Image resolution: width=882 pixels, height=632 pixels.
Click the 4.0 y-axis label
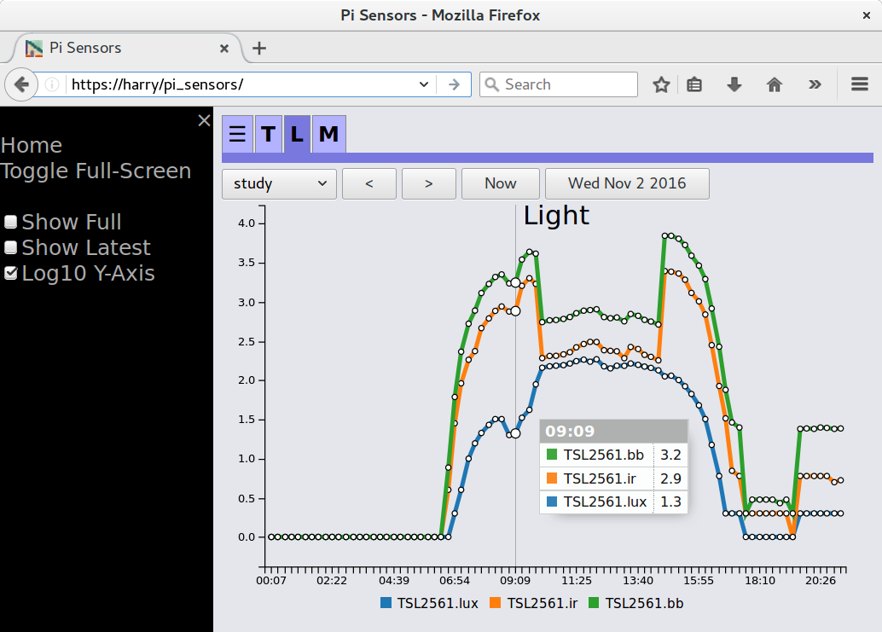tap(247, 223)
